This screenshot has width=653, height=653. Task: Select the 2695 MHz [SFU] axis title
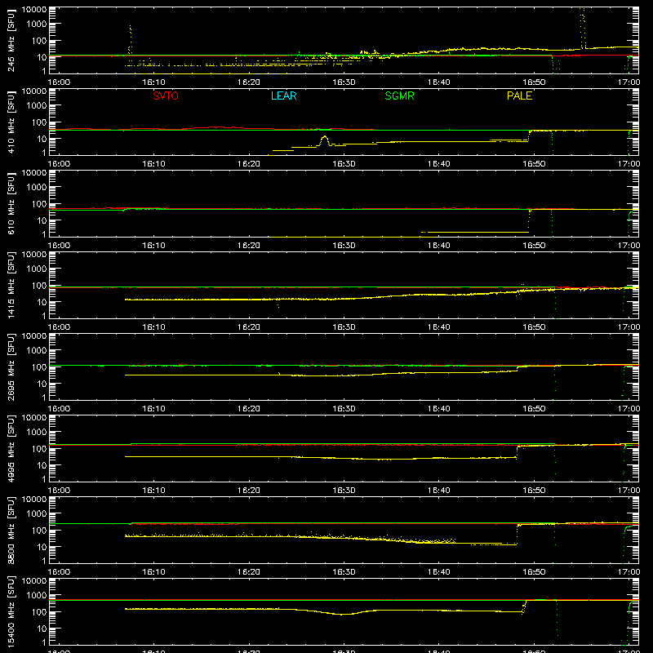coord(11,366)
